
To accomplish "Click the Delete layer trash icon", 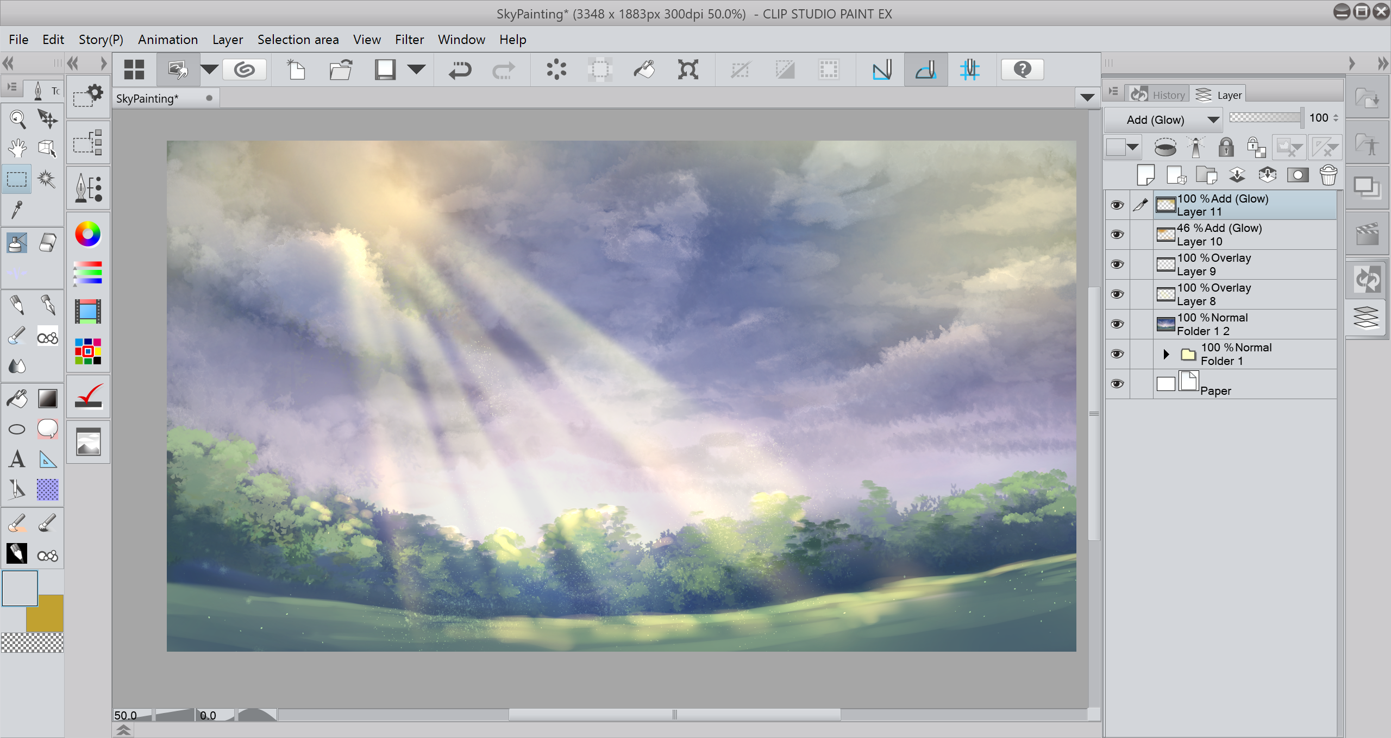I will pyautogui.click(x=1328, y=175).
